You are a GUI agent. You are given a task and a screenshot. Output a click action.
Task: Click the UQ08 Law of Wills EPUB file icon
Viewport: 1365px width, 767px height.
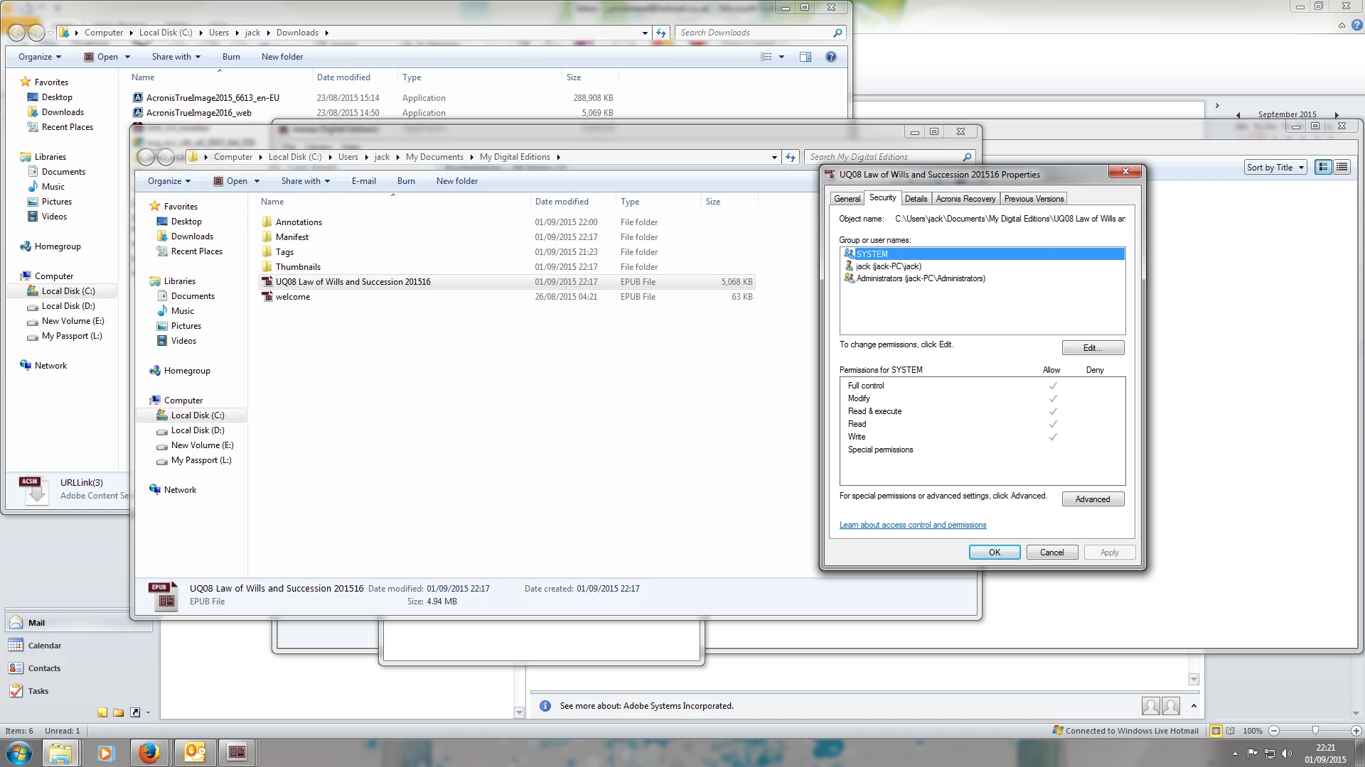click(267, 282)
